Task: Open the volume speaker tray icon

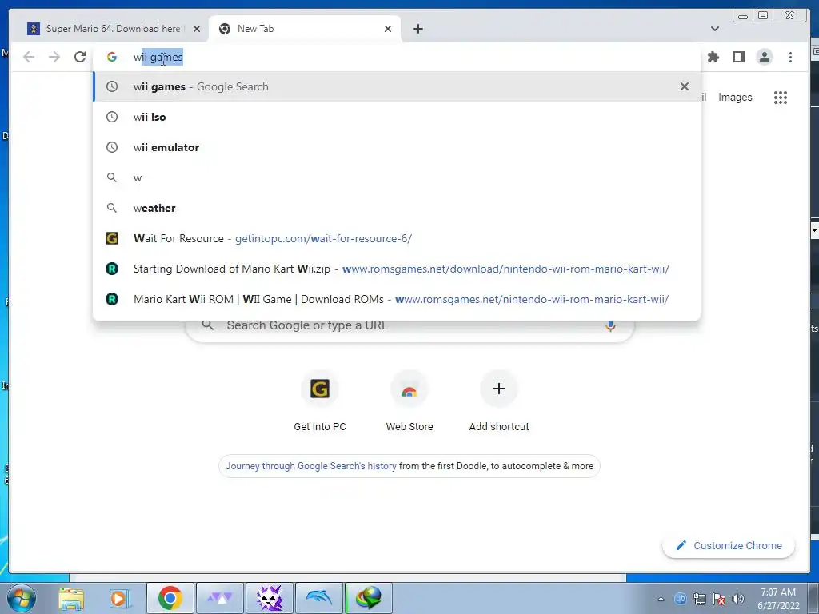Action: pyautogui.click(x=738, y=599)
